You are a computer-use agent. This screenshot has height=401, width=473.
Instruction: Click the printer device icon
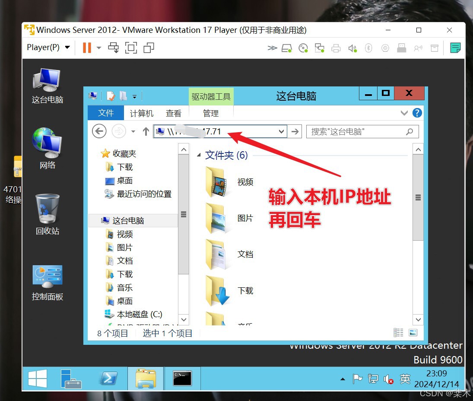(x=336, y=48)
